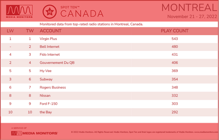This screenshot has width=219, height=140.
Task: Click the MONTREAL city title
Action: 189,8
